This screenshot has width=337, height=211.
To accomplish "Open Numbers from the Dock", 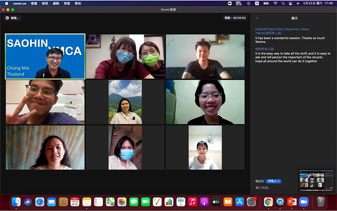I will [x=169, y=202].
